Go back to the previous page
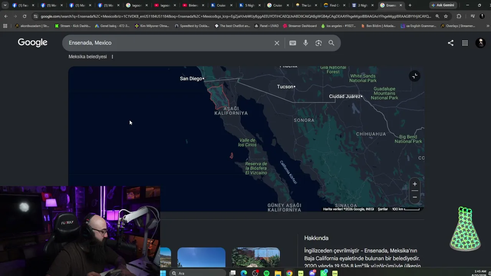Screen dimensions: 491x276 coord(6,16)
